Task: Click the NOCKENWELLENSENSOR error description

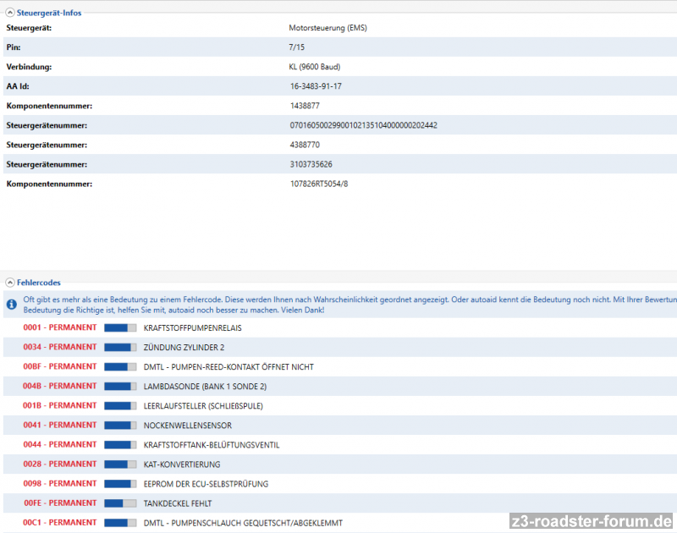Action: [x=187, y=425]
